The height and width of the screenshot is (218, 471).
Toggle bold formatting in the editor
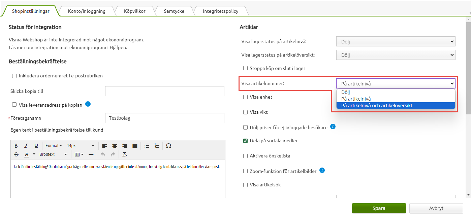click(x=16, y=146)
